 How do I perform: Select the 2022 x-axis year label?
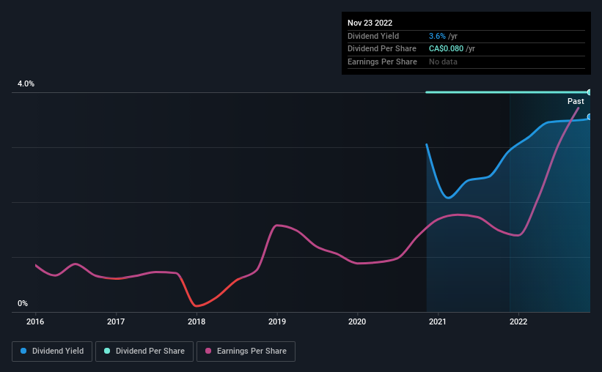coord(518,321)
